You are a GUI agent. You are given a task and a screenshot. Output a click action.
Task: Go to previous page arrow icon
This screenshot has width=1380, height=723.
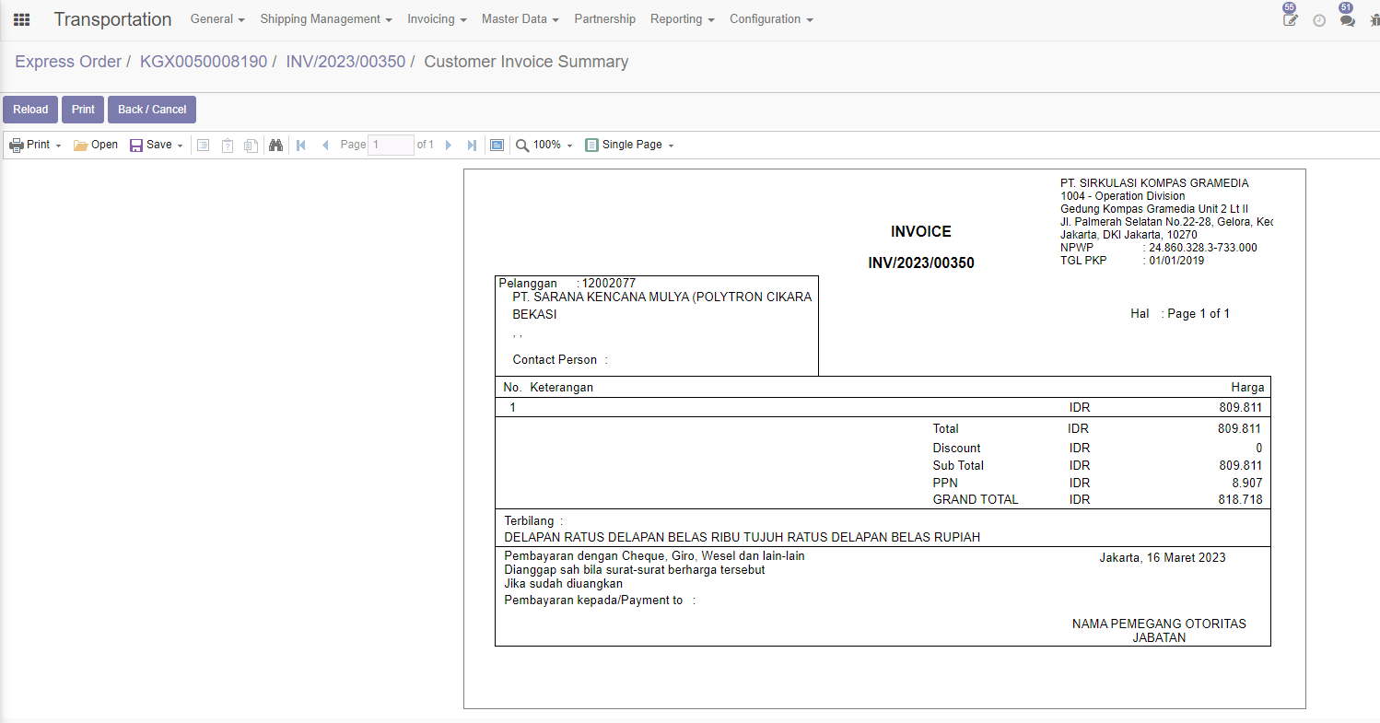coord(325,145)
